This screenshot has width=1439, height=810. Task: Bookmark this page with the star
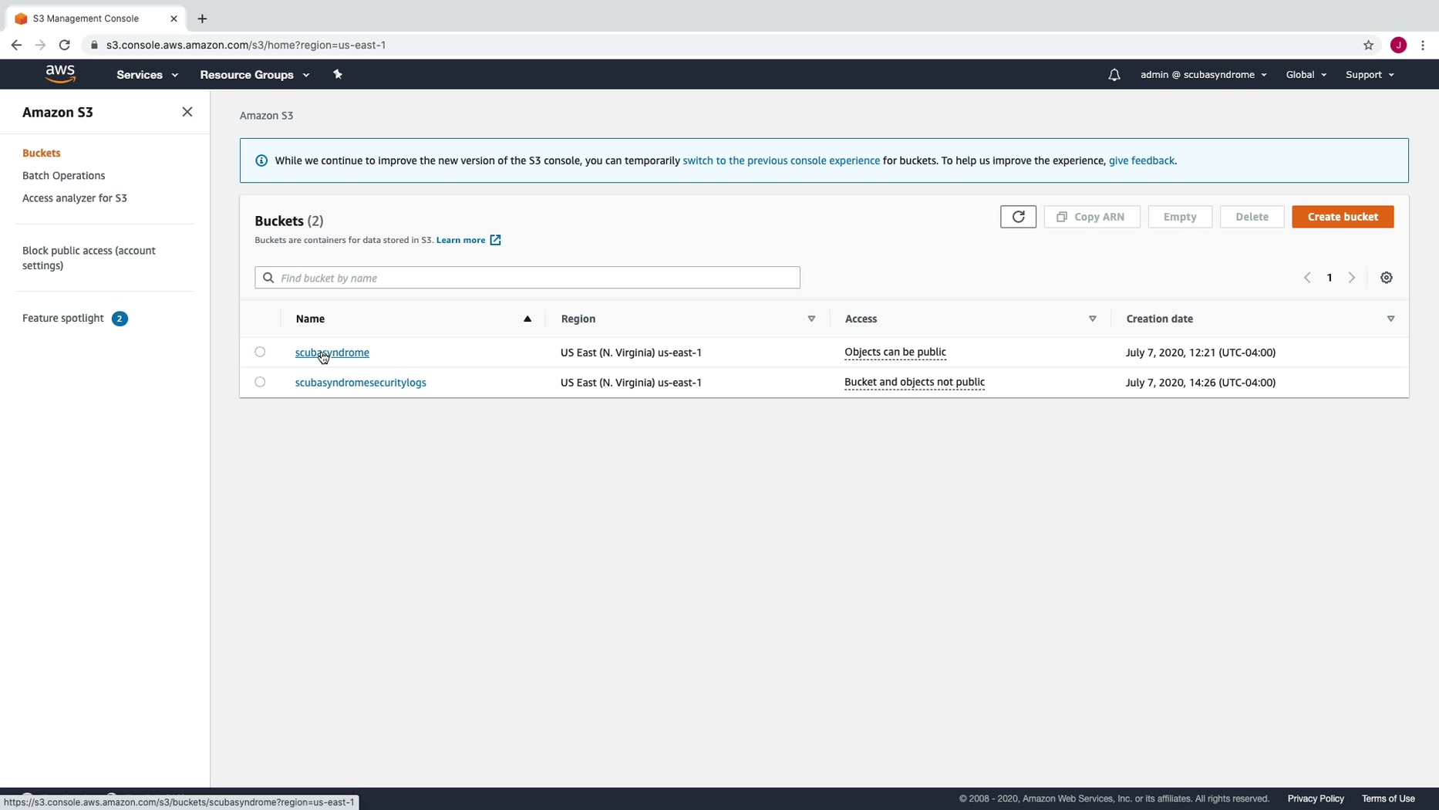click(1369, 45)
